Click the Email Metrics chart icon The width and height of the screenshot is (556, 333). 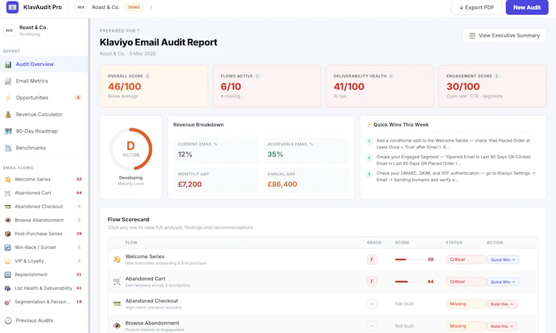[8, 81]
